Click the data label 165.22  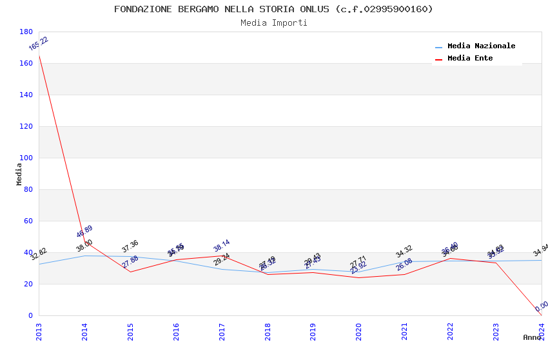[x=39, y=44]
